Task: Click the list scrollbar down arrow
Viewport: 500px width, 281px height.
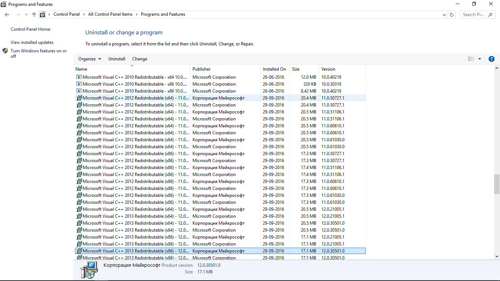Action: [x=497, y=256]
